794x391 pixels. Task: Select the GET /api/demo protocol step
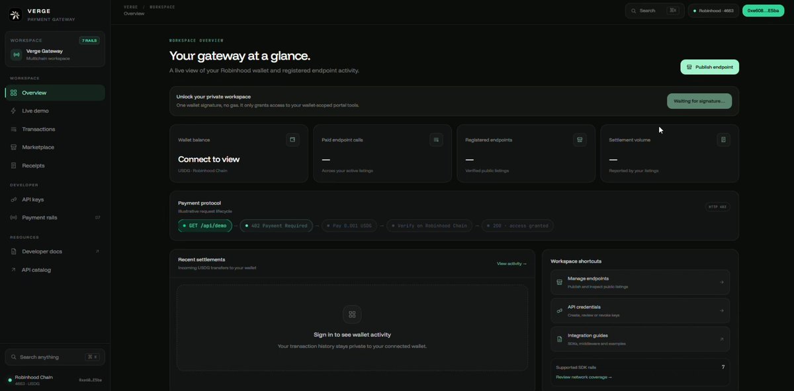point(205,226)
